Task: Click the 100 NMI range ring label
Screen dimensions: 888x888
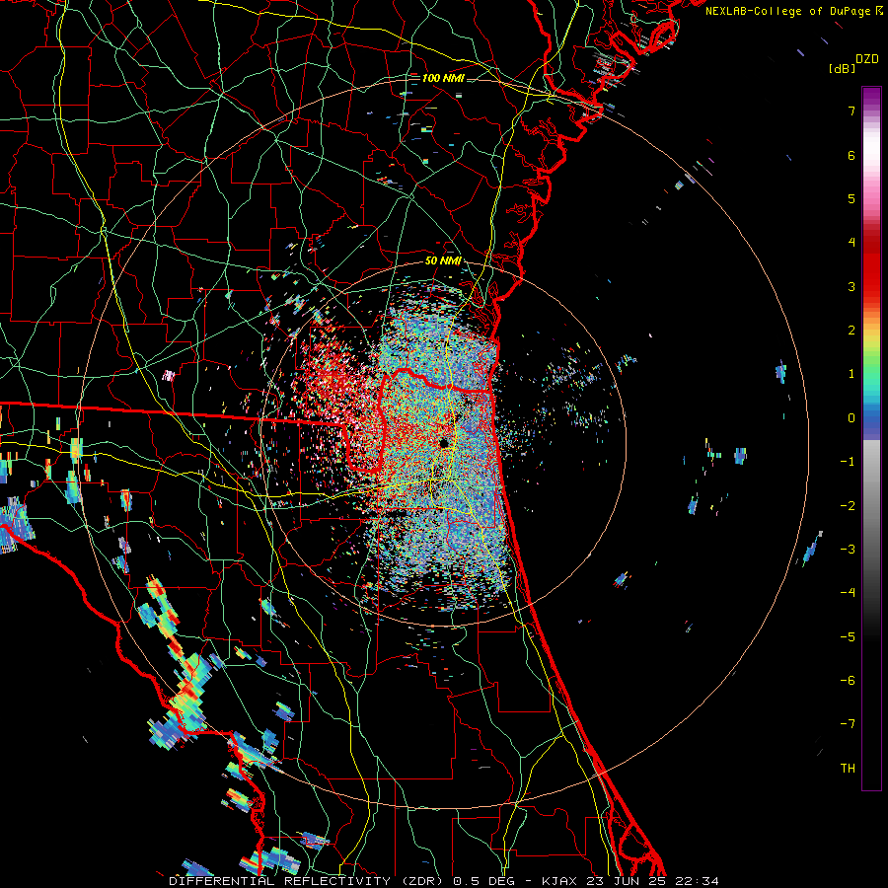Action: coord(443,78)
